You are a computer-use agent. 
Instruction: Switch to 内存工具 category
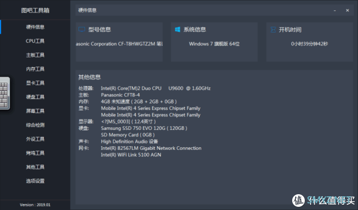pos(35,69)
